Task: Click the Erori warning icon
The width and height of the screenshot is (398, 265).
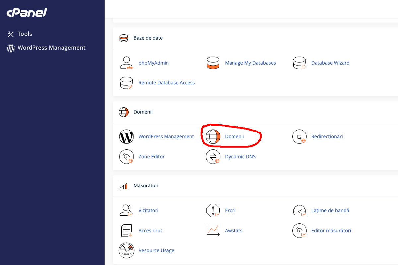Action: point(213,210)
